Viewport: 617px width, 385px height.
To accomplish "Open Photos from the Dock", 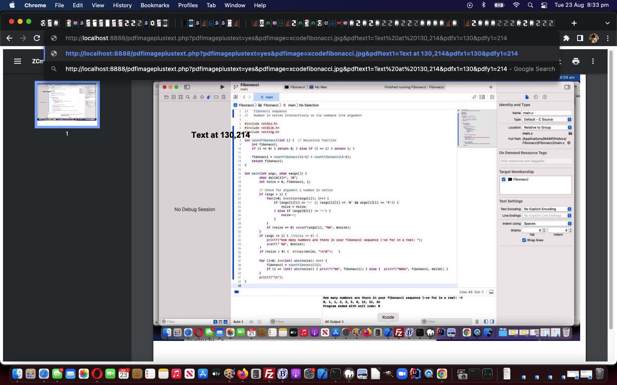I will pyautogui.click(x=84, y=374).
